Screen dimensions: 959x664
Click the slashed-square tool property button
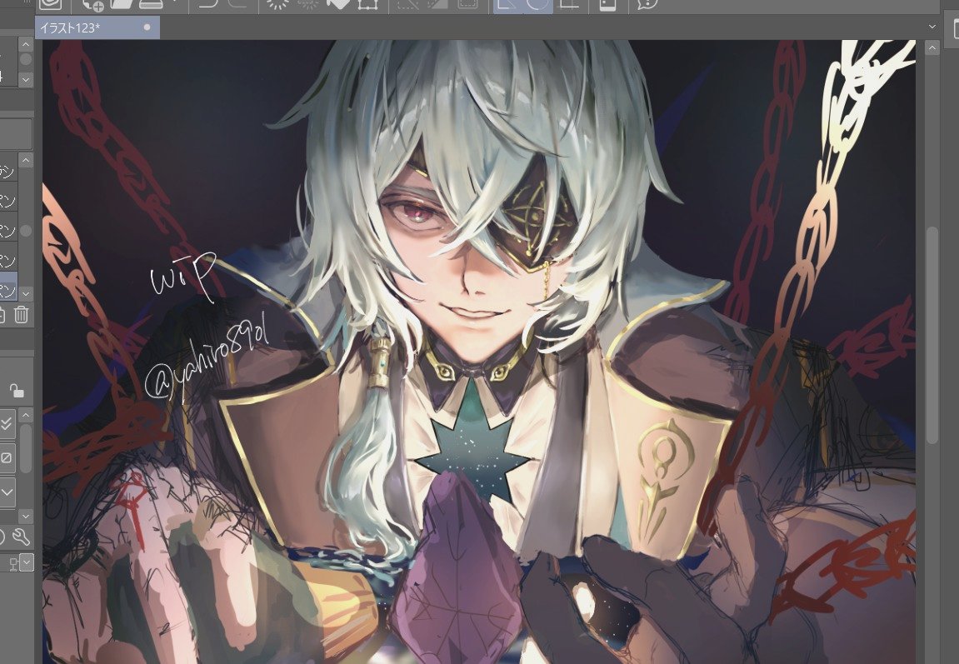[7, 457]
